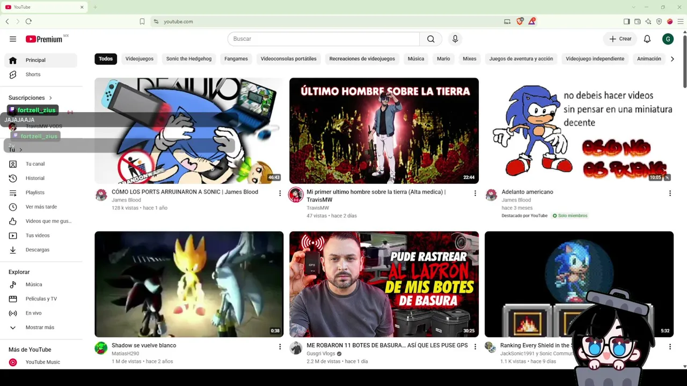Open the Brave Wallet icon
The image size is (687, 386).
pyautogui.click(x=638, y=21)
